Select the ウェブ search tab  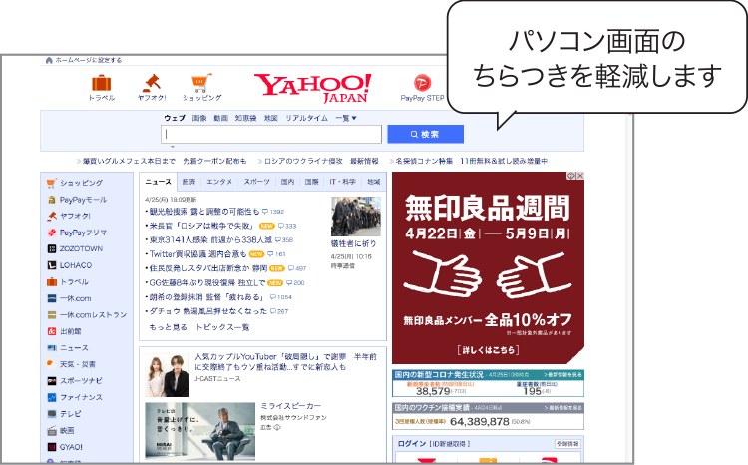(x=175, y=118)
